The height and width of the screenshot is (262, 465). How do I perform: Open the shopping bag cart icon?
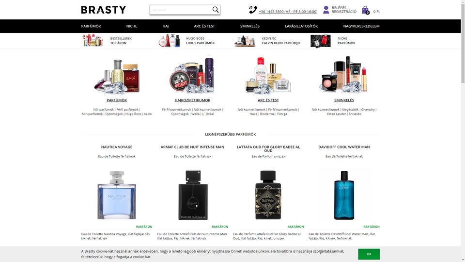coord(365,10)
